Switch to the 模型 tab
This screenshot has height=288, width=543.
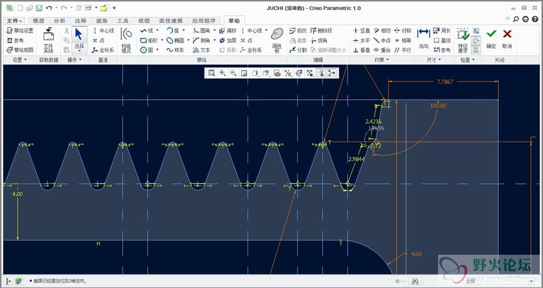[38, 21]
